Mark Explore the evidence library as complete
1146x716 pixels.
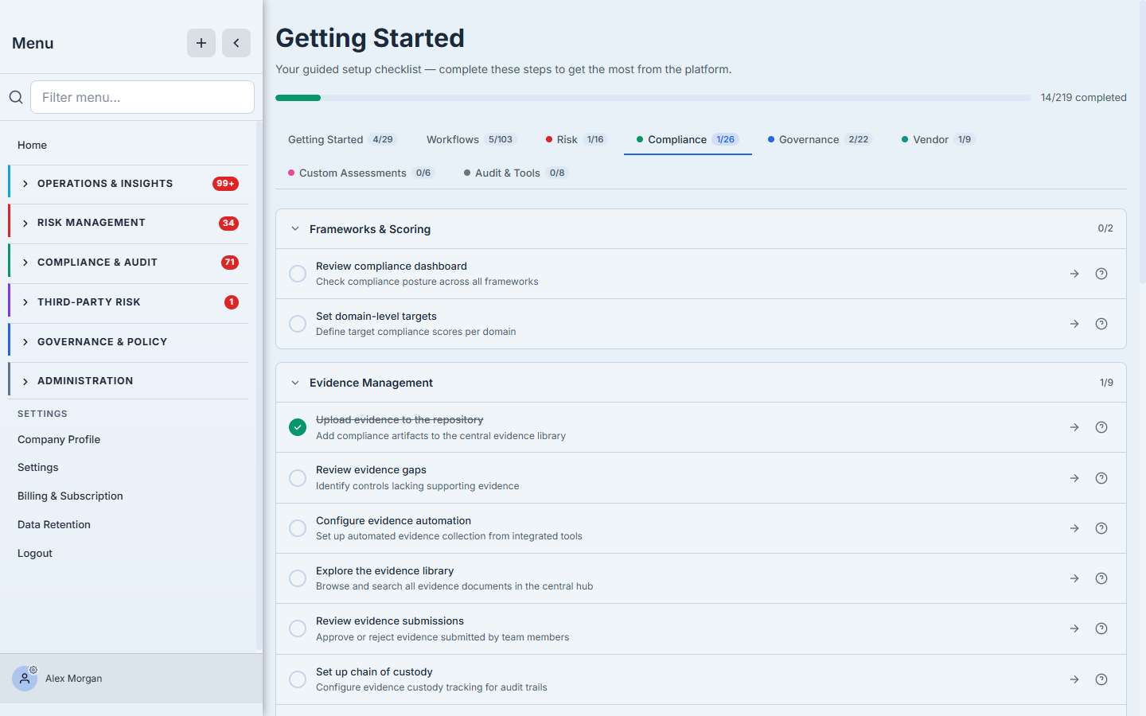(298, 578)
